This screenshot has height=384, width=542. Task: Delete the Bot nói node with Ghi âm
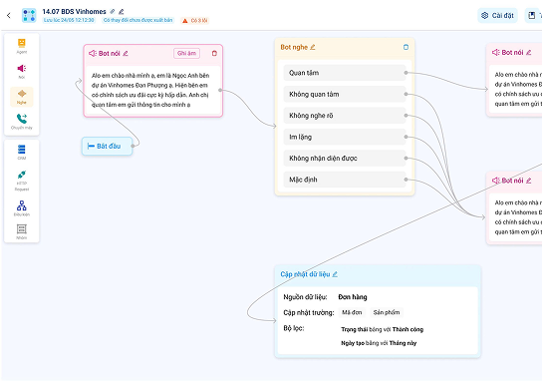[x=214, y=53]
